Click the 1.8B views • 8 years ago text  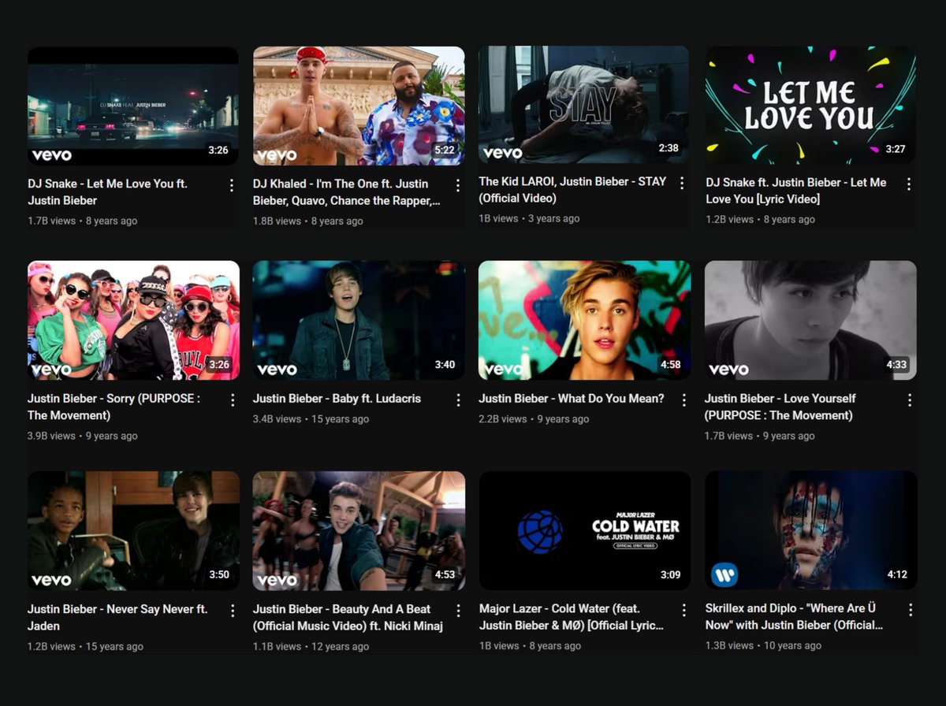[308, 221]
